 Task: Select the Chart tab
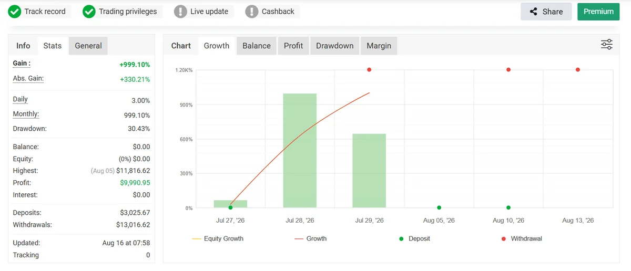coord(181,46)
